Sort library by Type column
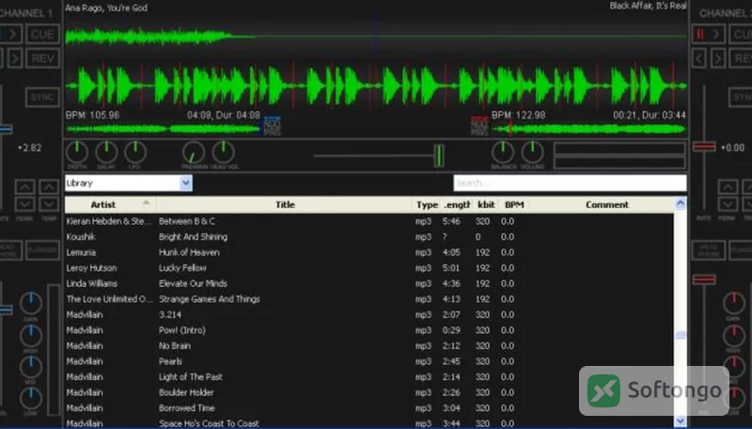This screenshot has height=429, width=752. click(x=427, y=204)
